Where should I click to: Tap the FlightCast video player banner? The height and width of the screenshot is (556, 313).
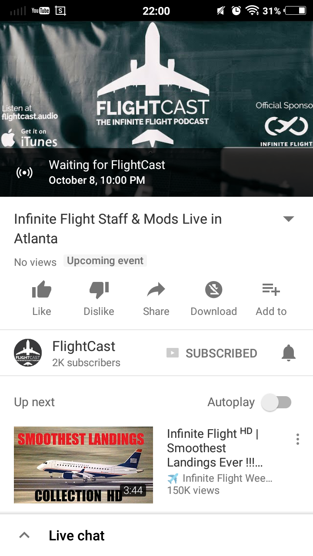(156, 109)
